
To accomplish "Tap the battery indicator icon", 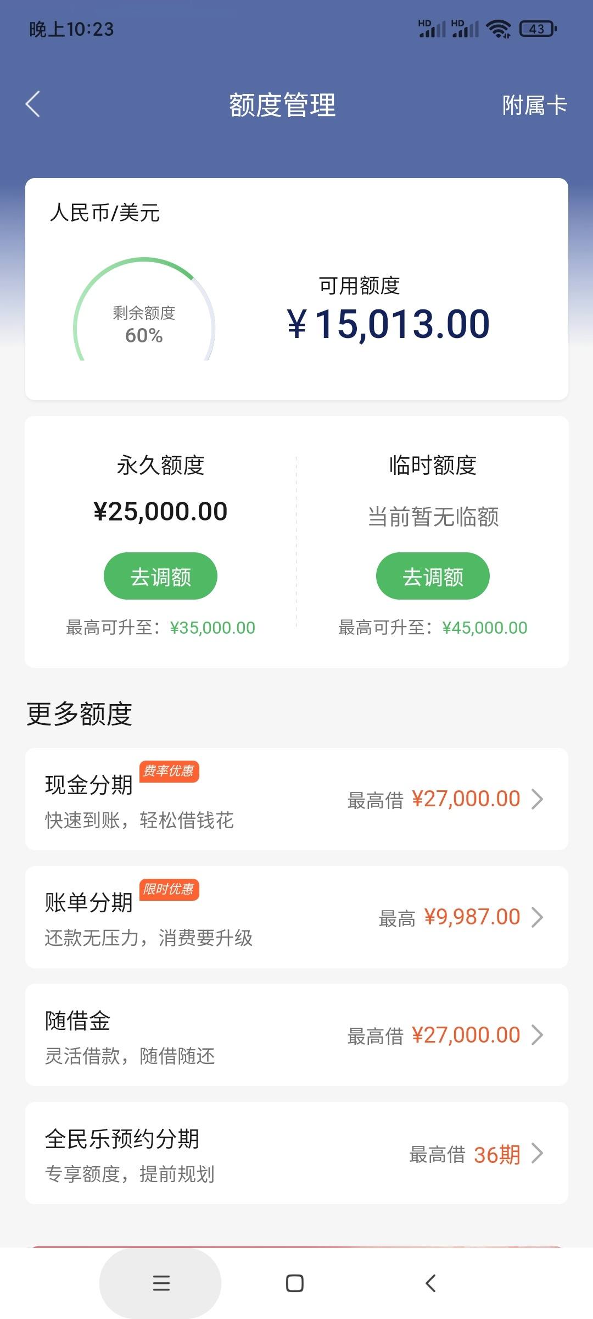I will pyautogui.click(x=538, y=29).
